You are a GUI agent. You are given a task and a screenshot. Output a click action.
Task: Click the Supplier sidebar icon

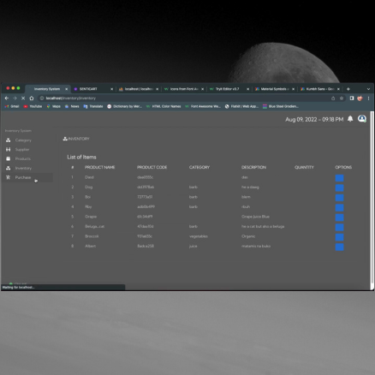pos(9,149)
